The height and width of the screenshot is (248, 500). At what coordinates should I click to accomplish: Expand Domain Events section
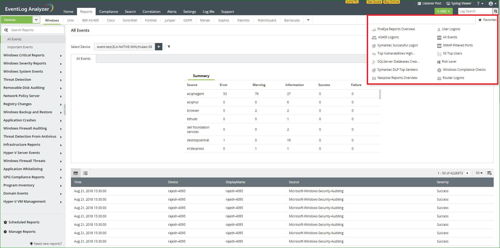61,194
